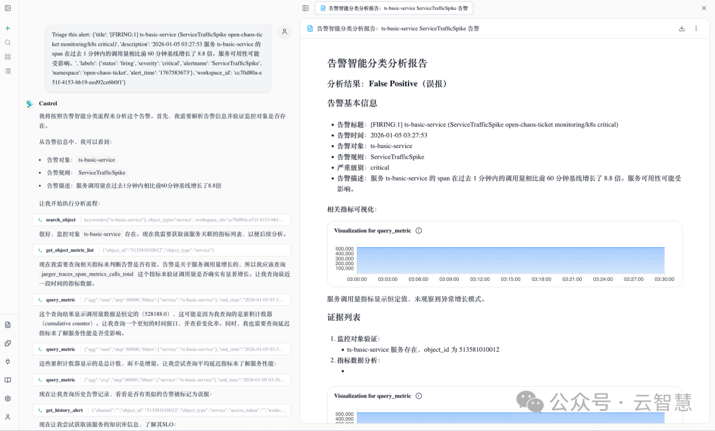715x431 pixels.
Task: Open the document icon in lower sidebar
Action: coord(8,325)
